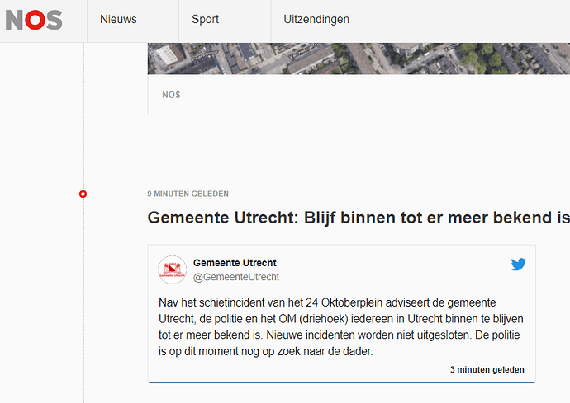Click the red timeline marker circle
This screenshot has height=403, width=570.
pos(83,194)
